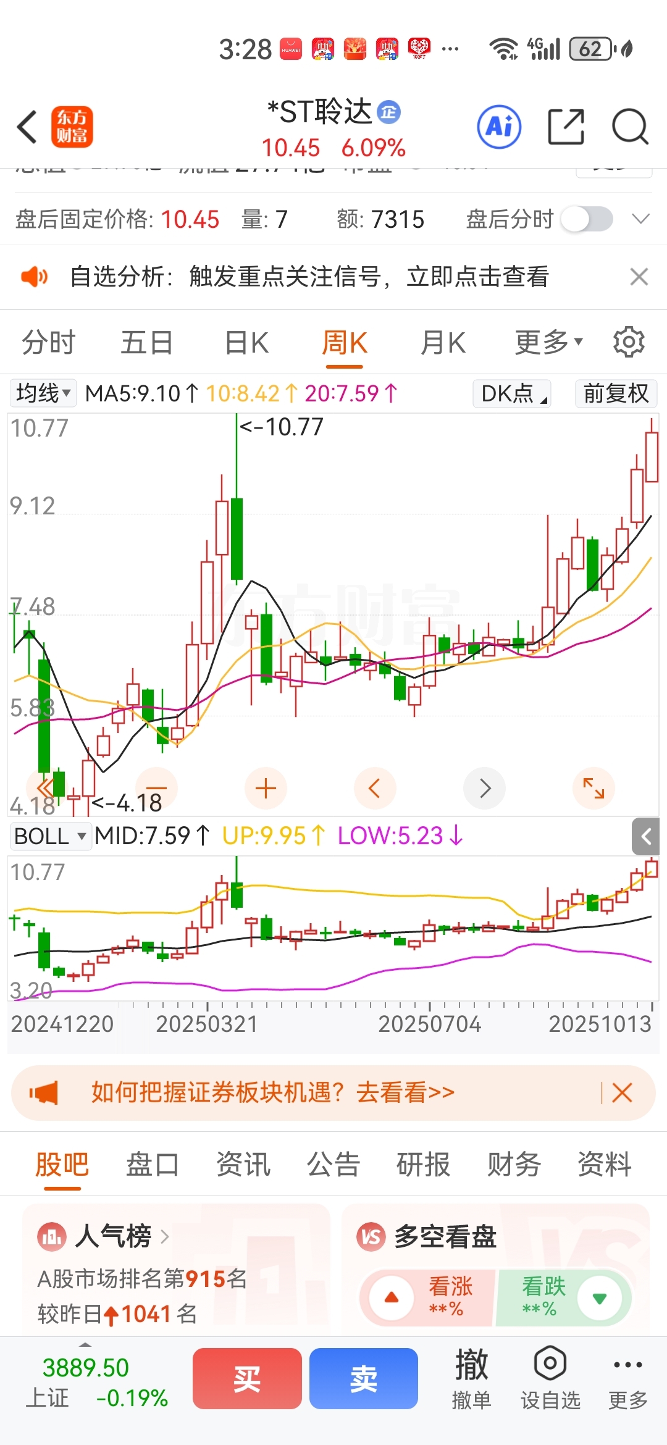Screen dimensions: 667x1445
Task: Select the 盘口 tab
Action: point(152,1165)
